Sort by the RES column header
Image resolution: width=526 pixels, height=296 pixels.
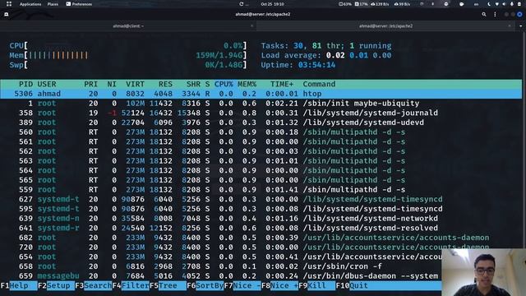(x=165, y=84)
